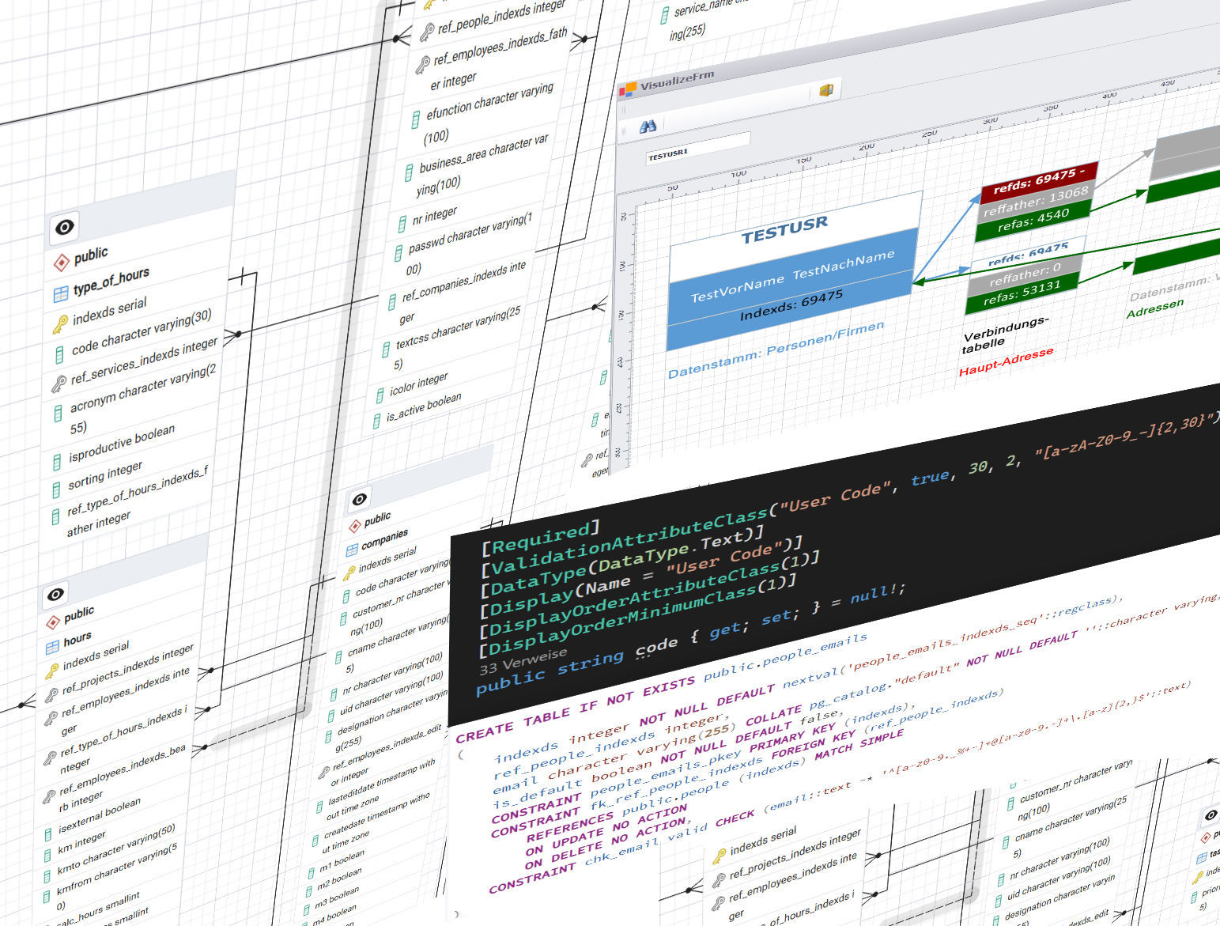Click the VisualizeFrm window app icon
The image size is (1220, 926).
pos(627,90)
